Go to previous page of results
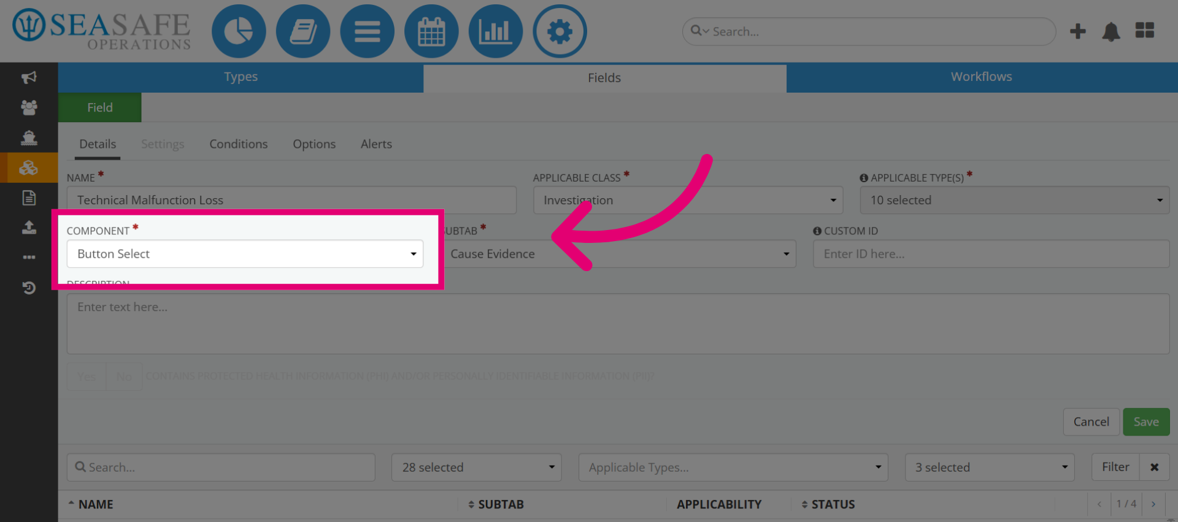1178x522 pixels. (1099, 504)
